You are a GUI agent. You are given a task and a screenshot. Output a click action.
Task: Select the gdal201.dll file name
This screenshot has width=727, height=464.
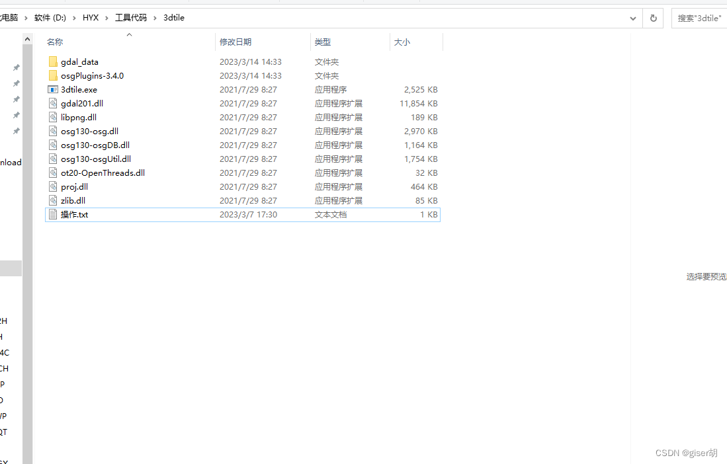pos(81,103)
